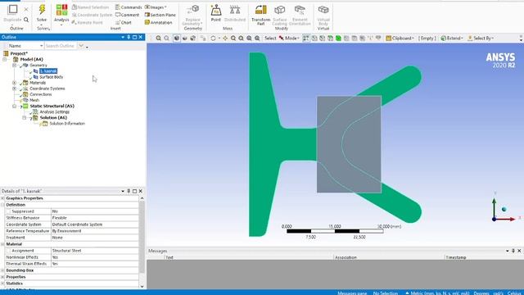
Task: Select Model (A4) in the tree
Action: click(31, 59)
